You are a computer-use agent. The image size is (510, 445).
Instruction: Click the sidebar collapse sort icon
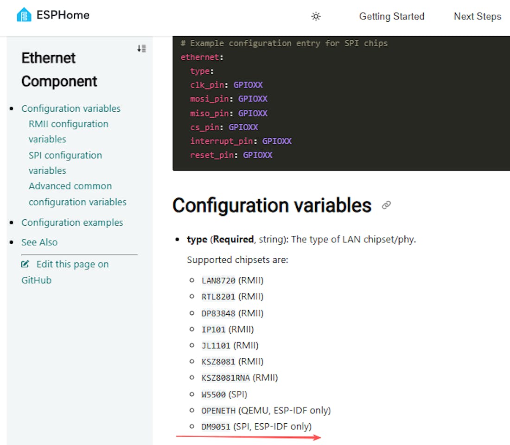coord(141,48)
